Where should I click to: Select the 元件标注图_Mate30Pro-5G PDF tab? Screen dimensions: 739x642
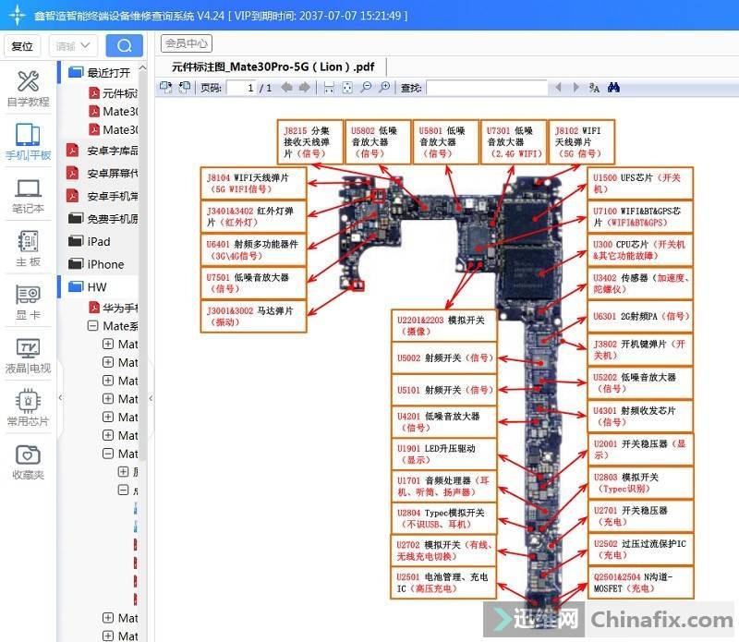273,67
